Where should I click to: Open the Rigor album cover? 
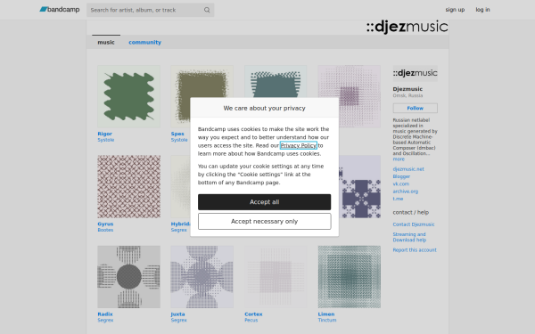[x=128, y=96]
